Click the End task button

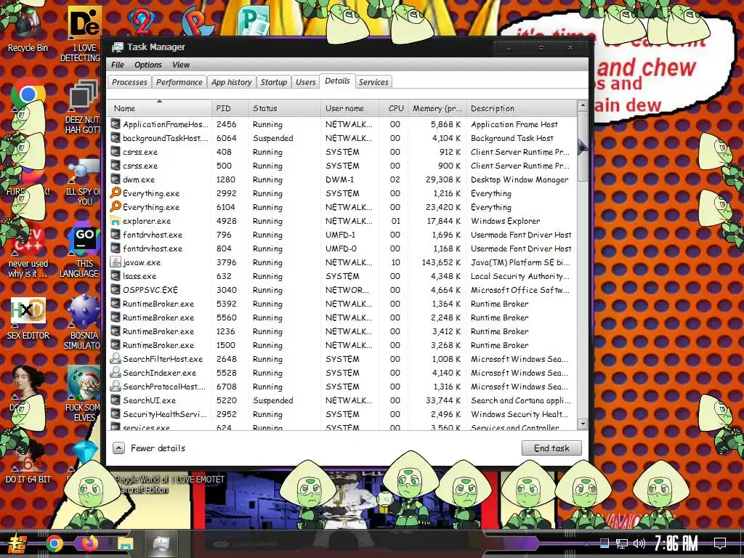tap(551, 448)
